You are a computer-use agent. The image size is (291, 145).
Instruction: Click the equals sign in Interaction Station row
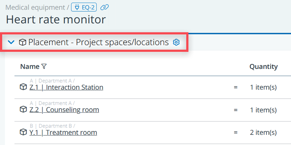click(235, 87)
